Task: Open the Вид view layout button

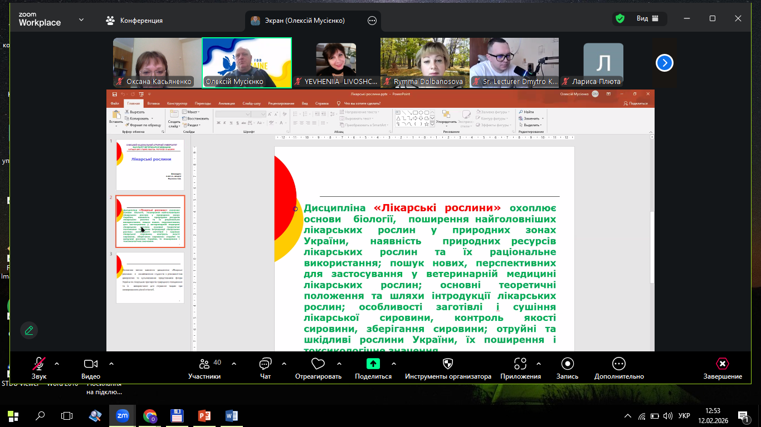Action: pyautogui.click(x=648, y=18)
